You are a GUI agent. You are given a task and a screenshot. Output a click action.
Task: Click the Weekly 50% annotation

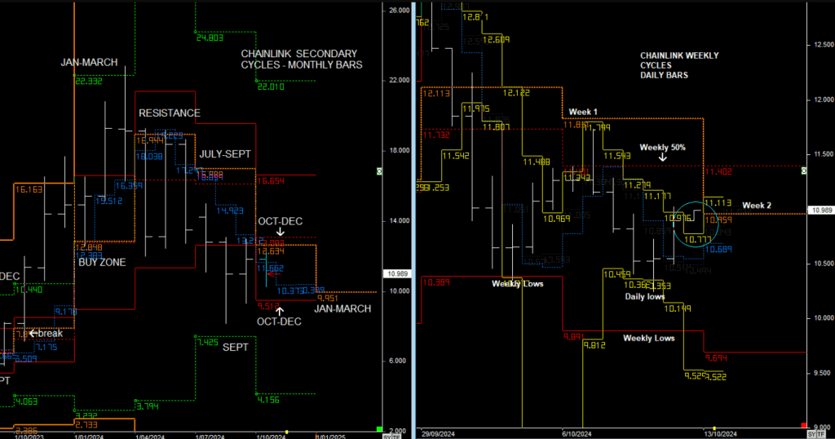click(x=662, y=148)
